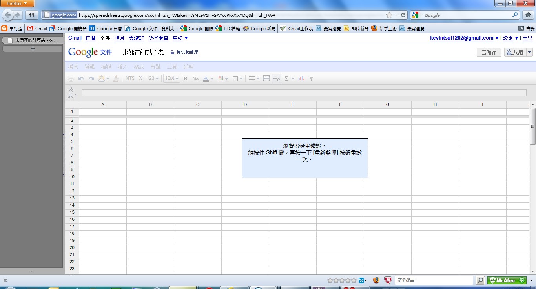Click the Merge cells icon
The image size is (536, 289).
pos(266,79)
